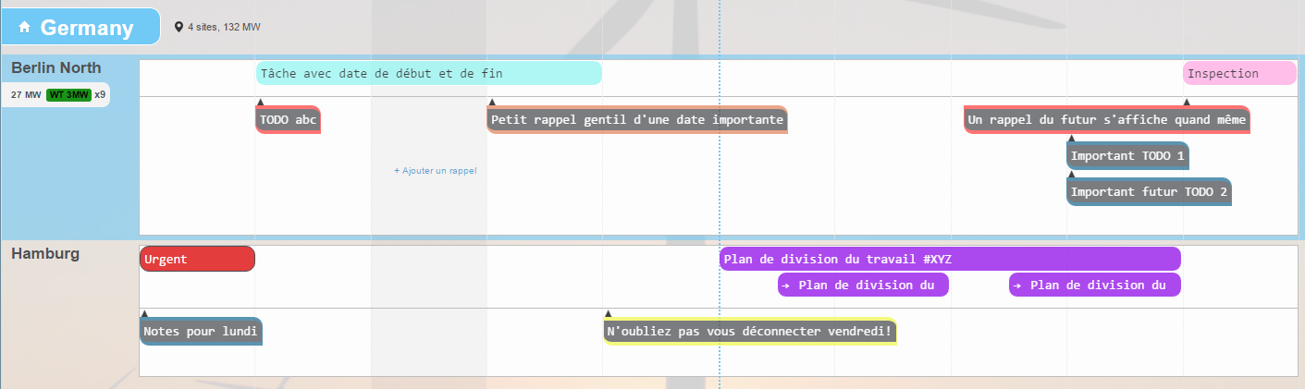Click the green WT 3MW badge
This screenshot has width=1305, height=389.
click(x=69, y=94)
